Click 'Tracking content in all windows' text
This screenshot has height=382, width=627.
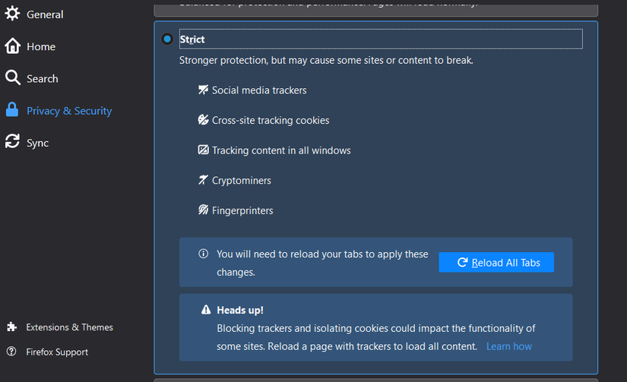pyautogui.click(x=281, y=150)
